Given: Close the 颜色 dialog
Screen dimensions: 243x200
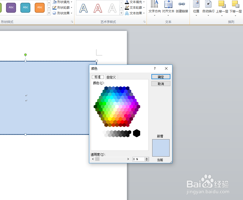Looking at the screenshot, I should [x=166, y=68].
